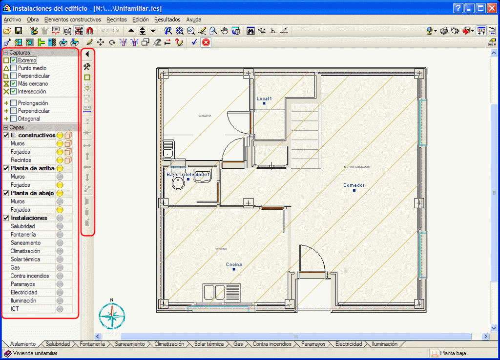Viewport: 500px width, 360px height.
Task: Click the zoom window magnifier icon
Action: click(213, 31)
